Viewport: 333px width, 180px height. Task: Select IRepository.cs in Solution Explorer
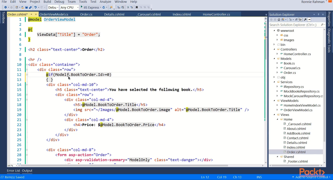(x=294, y=87)
